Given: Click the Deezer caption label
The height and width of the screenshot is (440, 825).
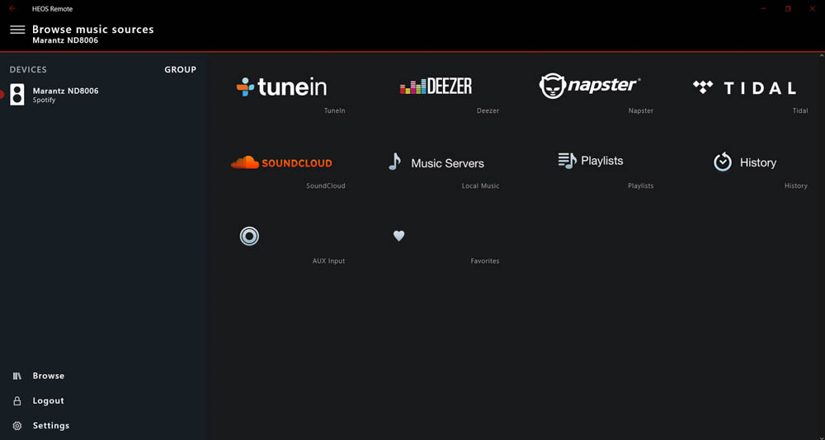Looking at the screenshot, I should coord(488,111).
